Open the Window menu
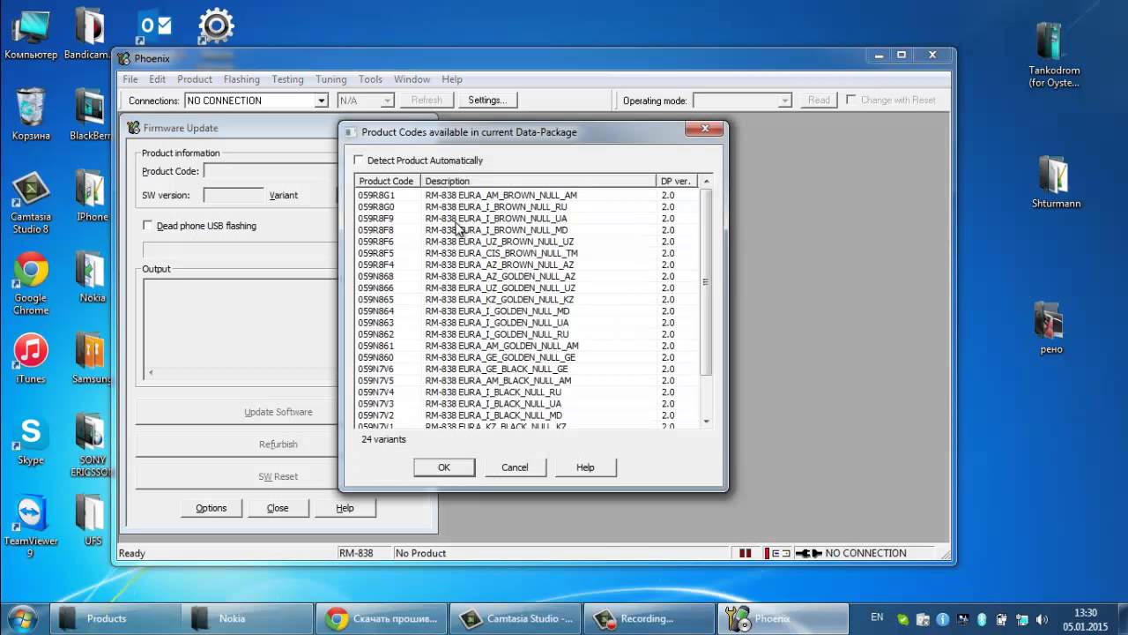Viewport: 1128px width, 635px height. point(412,79)
